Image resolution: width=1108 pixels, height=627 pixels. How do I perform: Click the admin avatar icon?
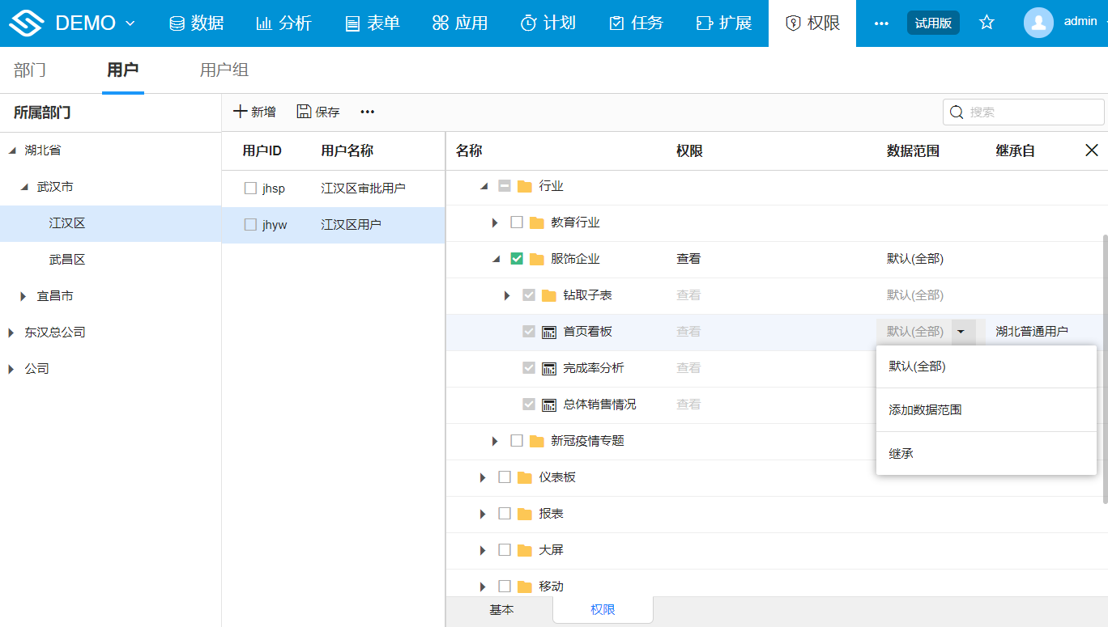click(1038, 23)
